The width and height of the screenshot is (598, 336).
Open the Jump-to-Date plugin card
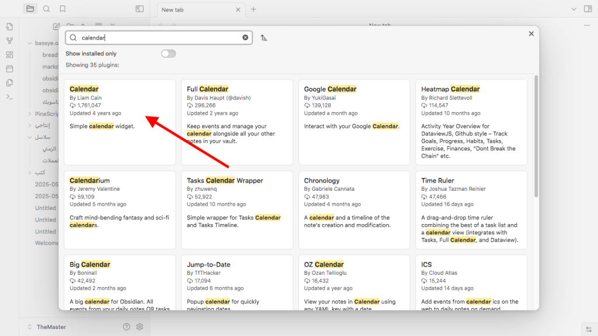click(237, 282)
